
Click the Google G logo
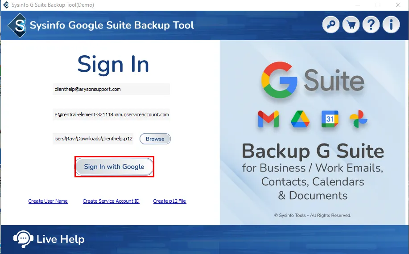click(x=279, y=80)
